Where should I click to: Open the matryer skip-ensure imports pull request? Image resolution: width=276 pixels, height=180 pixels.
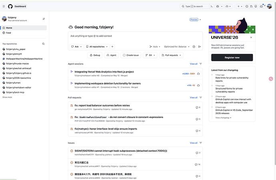coord(106,129)
